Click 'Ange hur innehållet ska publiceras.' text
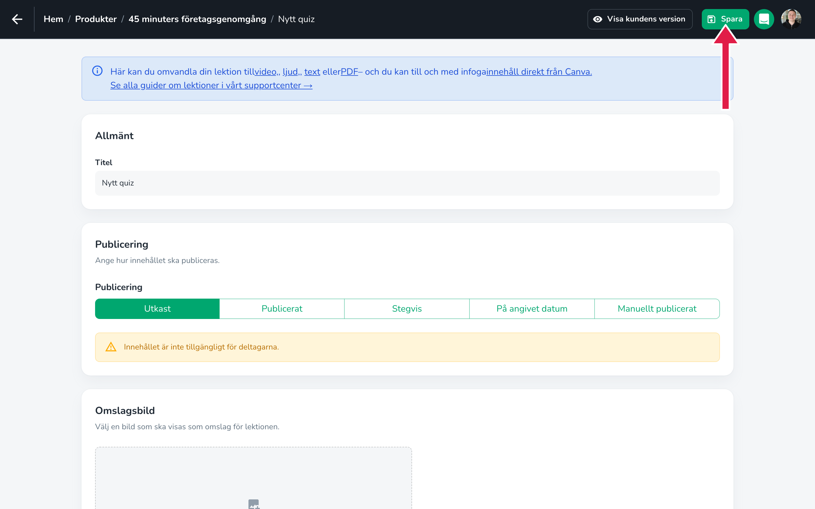 point(157,260)
